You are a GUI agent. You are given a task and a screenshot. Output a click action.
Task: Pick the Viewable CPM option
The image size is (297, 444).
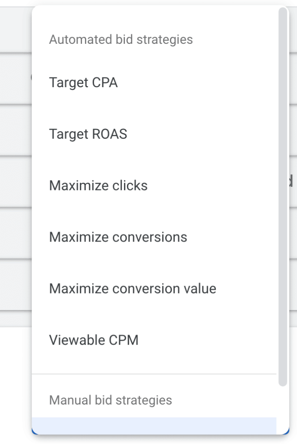(94, 340)
